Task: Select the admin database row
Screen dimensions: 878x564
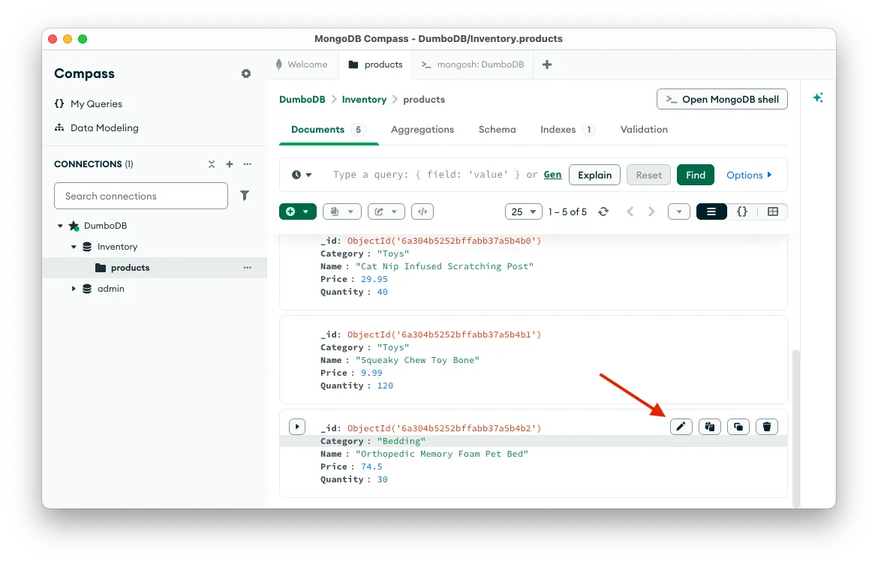Action: coord(155,289)
